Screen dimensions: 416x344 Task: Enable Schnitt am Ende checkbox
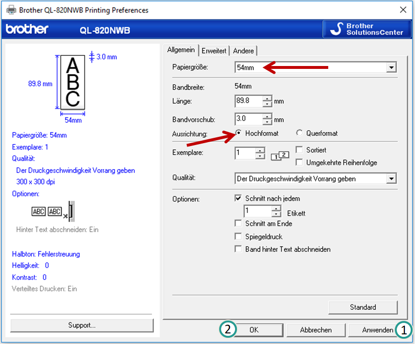click(238, 223)
